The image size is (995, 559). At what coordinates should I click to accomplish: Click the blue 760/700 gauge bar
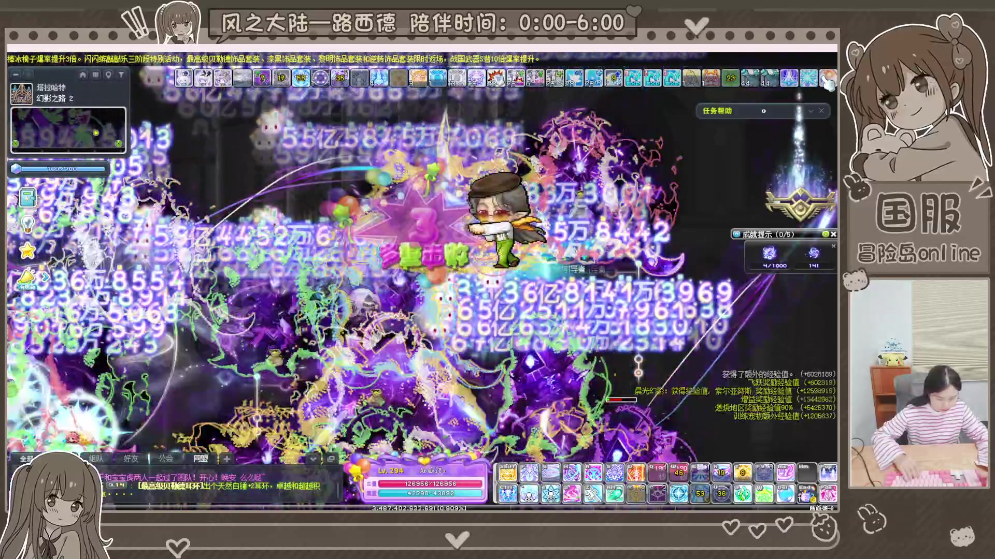pos(61,169)
